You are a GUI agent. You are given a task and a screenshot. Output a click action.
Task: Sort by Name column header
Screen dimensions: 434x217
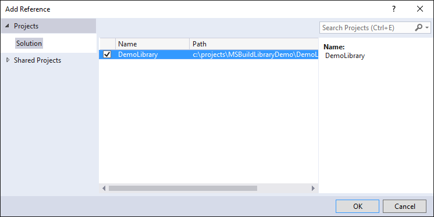152,44
